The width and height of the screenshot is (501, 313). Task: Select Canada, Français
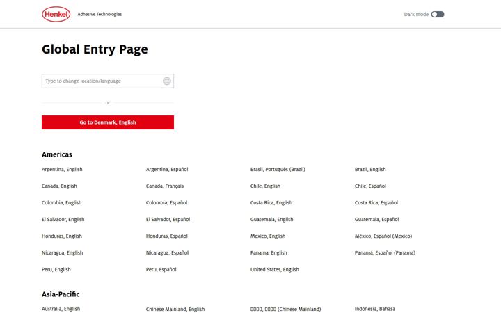pos(165,186)
